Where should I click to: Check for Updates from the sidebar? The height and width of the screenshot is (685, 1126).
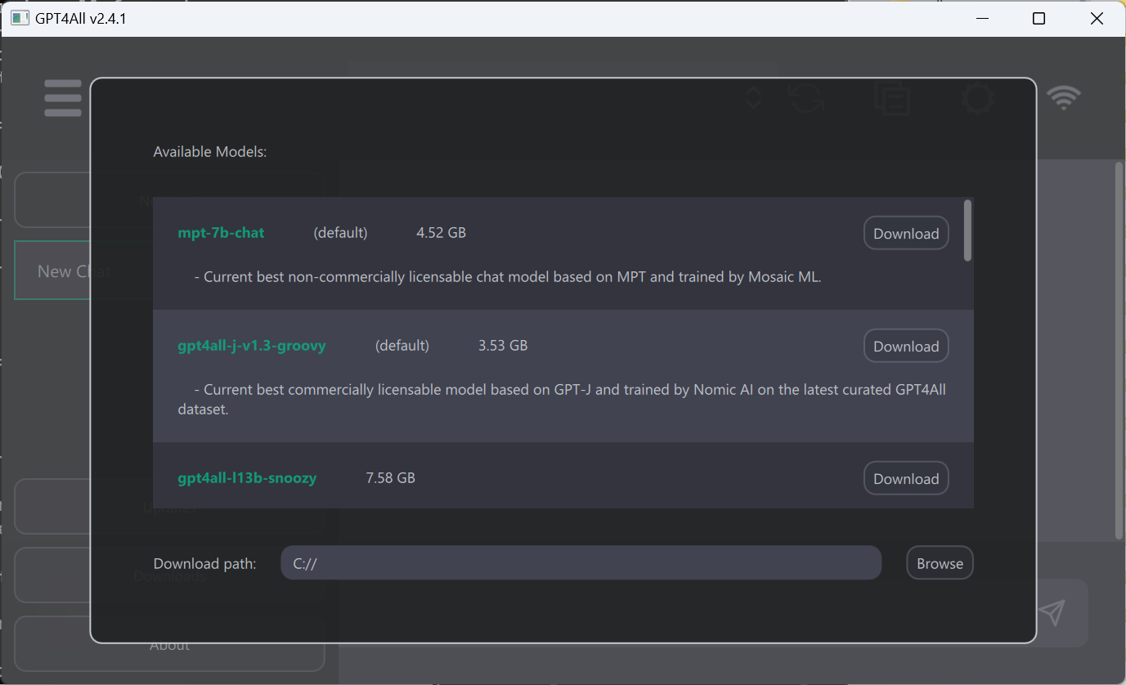(169, 507)
